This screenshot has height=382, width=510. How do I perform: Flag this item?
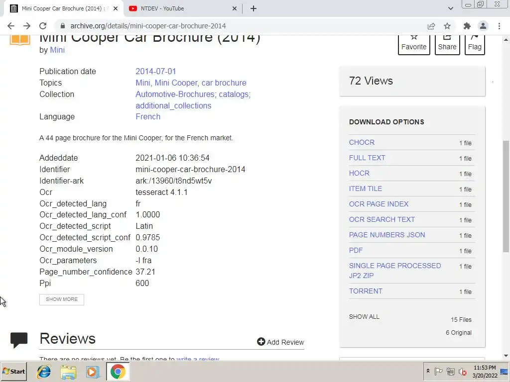tap(475, 45)
